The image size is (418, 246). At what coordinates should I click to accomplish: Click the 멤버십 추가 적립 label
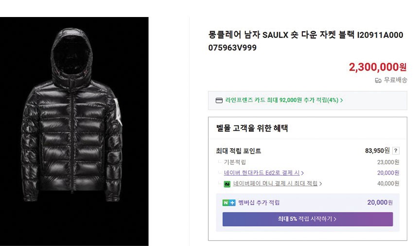pyautogui.click(x=259, y=203)
